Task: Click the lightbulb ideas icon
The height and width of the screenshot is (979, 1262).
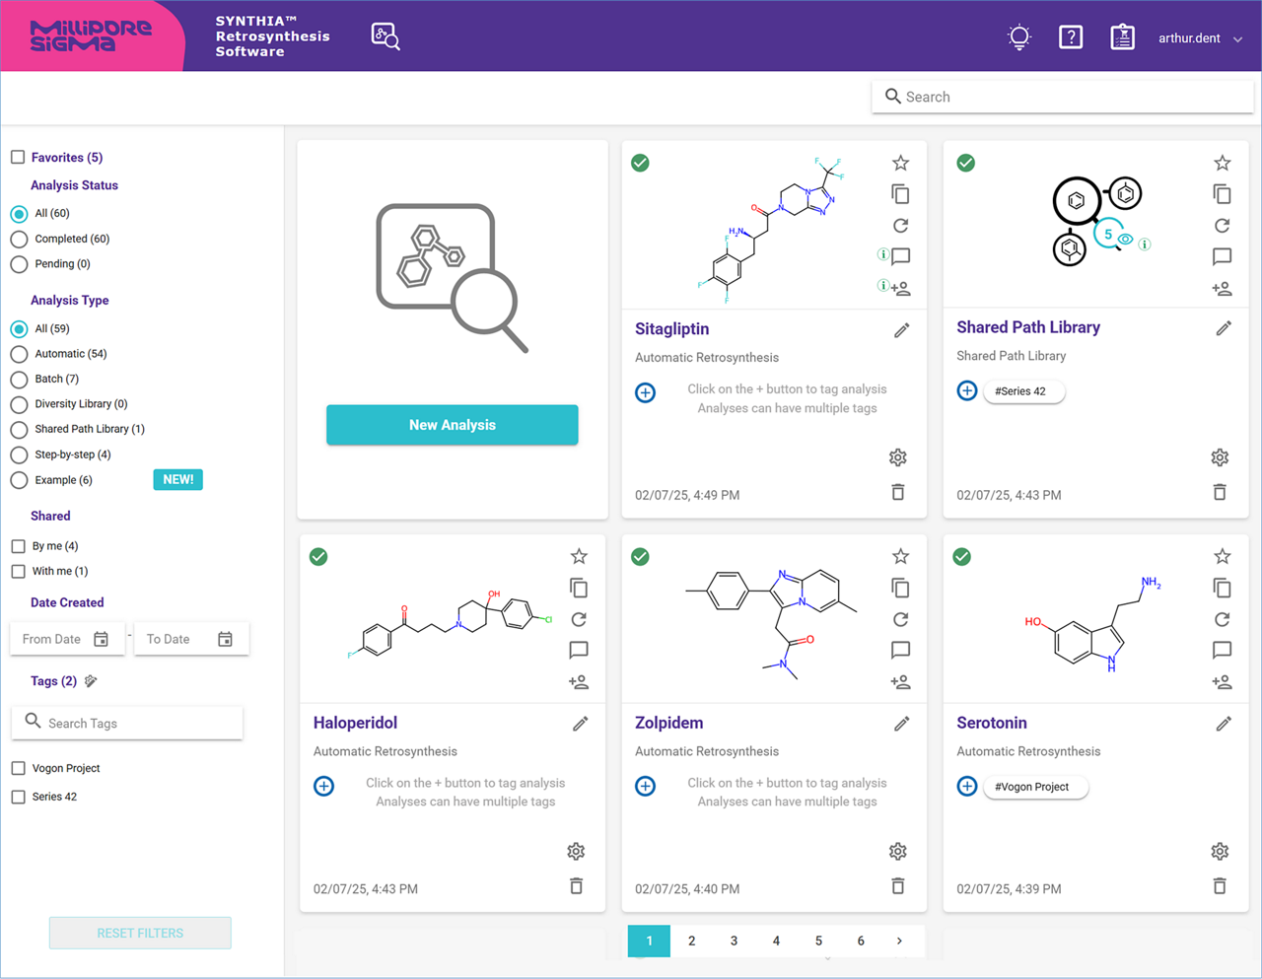Action: click(1018, 37)
